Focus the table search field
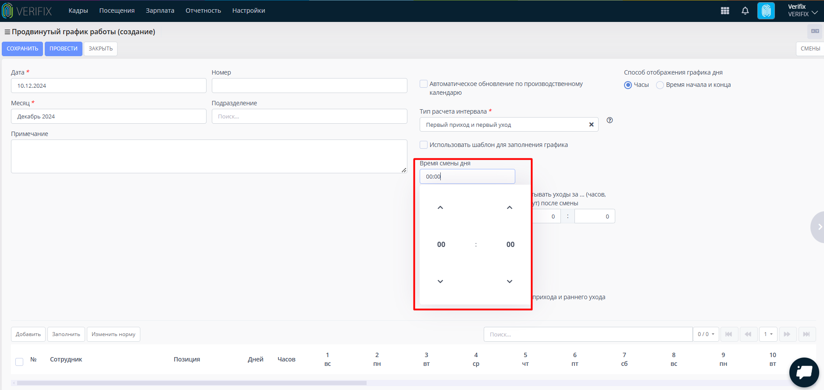 [x=588, y=334]
